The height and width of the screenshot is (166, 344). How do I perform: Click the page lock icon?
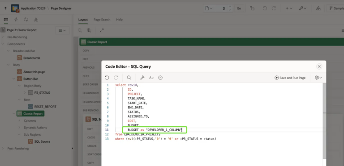pyautogui.click(x=252, y=8)
